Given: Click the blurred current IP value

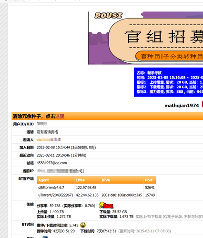Looking at the screenshot, I should coord(60,171).
